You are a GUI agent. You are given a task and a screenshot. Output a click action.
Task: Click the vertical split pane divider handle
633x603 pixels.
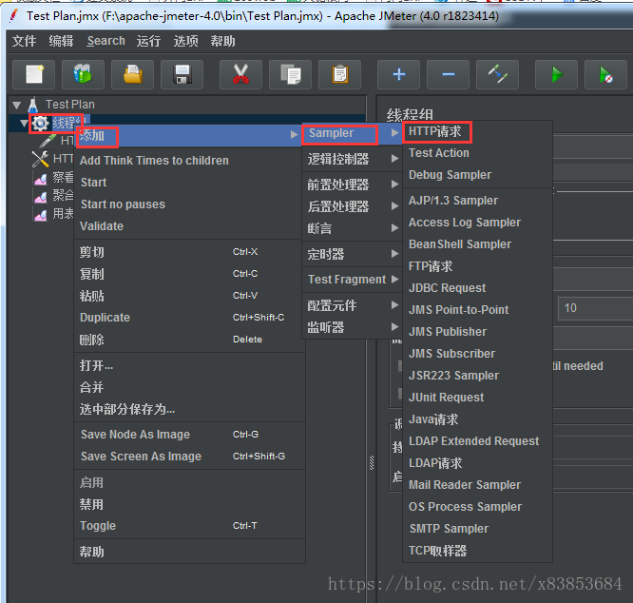click(x=372, y=463)
